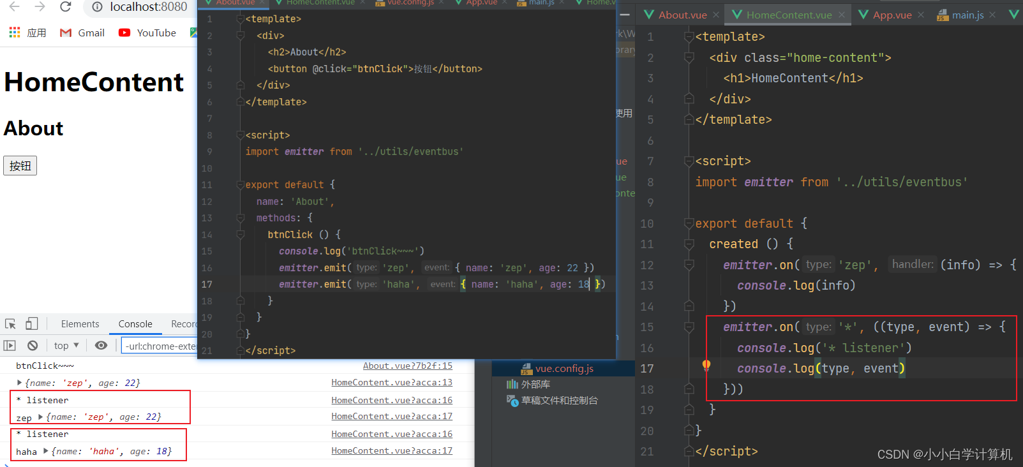This screenshot has height=467, width=1023.
Task: Close the App.vue tab in right editor
Action: coord(921,15)
